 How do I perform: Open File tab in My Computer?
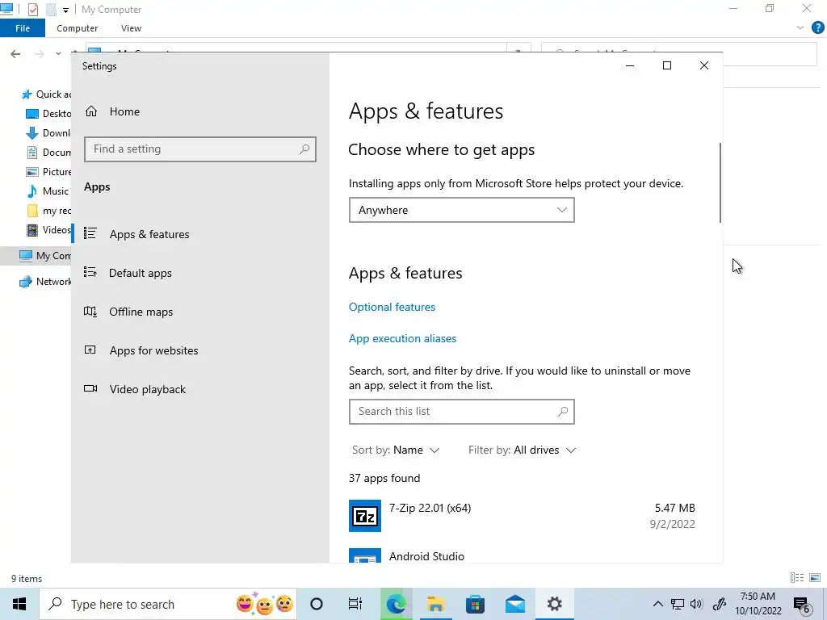[23, 28]
